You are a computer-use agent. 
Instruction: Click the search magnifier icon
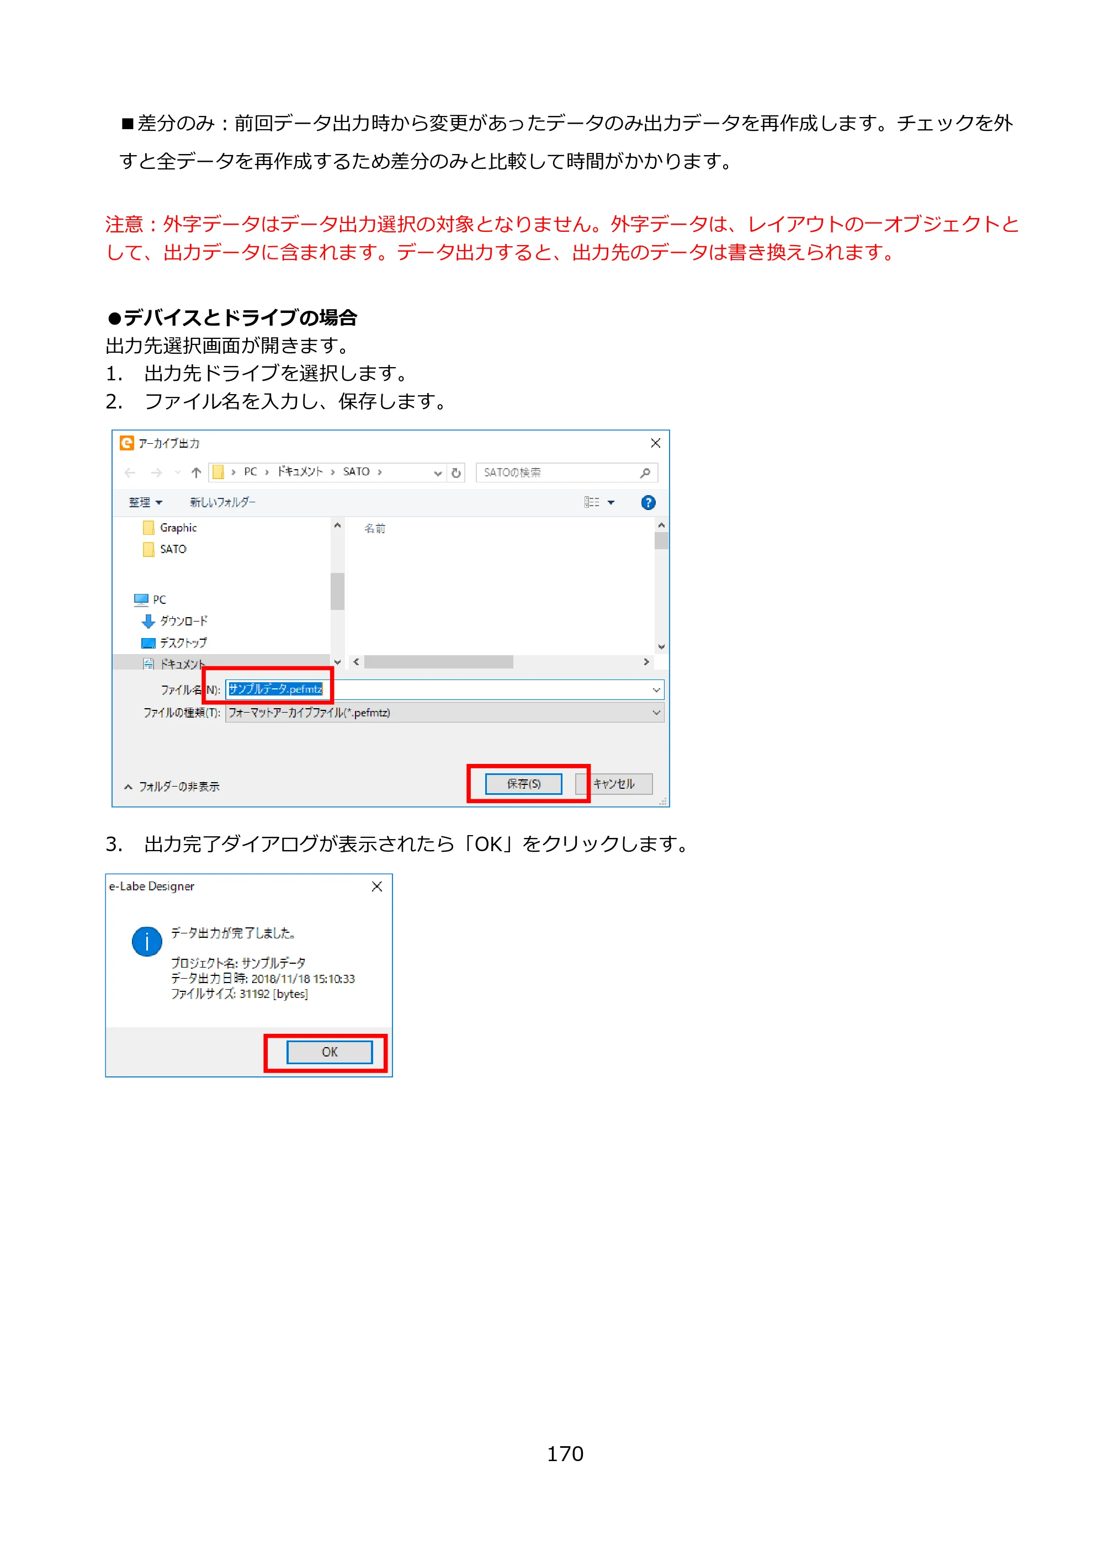point(645,472)
